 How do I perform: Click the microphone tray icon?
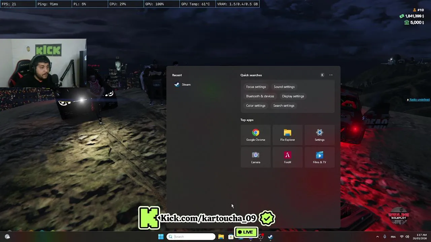[x=385, y=237]
